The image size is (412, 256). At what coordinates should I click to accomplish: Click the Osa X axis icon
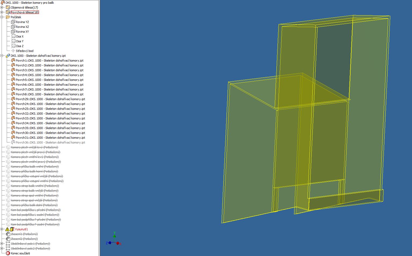click(x=13, y=36)
